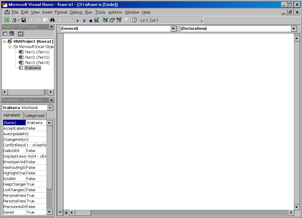Image resolution: width=302 pixels, height=218 pixels.
Task: Open Object Browser toolbar icon
Action: [x=119, y=20]
